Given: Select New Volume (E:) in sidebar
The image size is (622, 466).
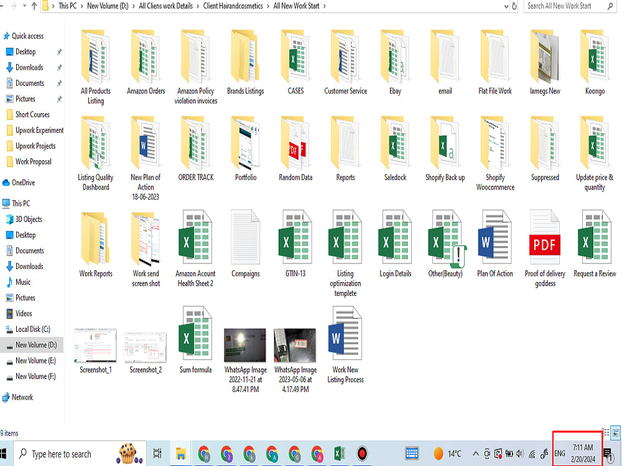Looking at the screenshot, I should tap(35, 360).
